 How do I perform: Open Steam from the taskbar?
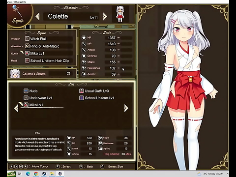[44, 174]
